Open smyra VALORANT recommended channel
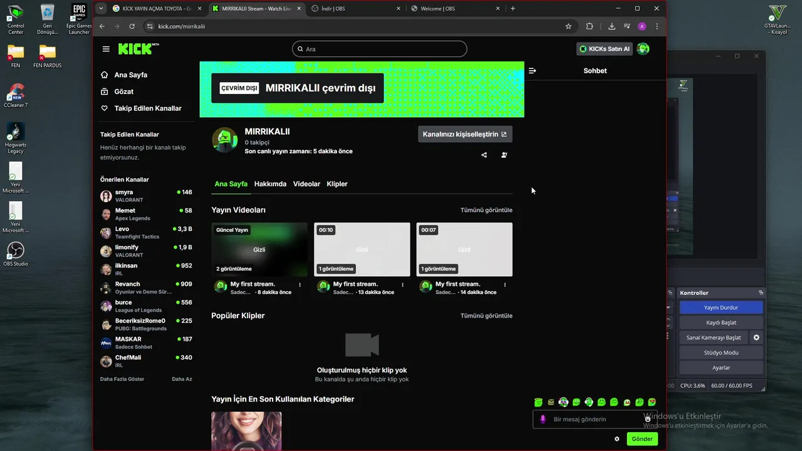 coord(146,196)
